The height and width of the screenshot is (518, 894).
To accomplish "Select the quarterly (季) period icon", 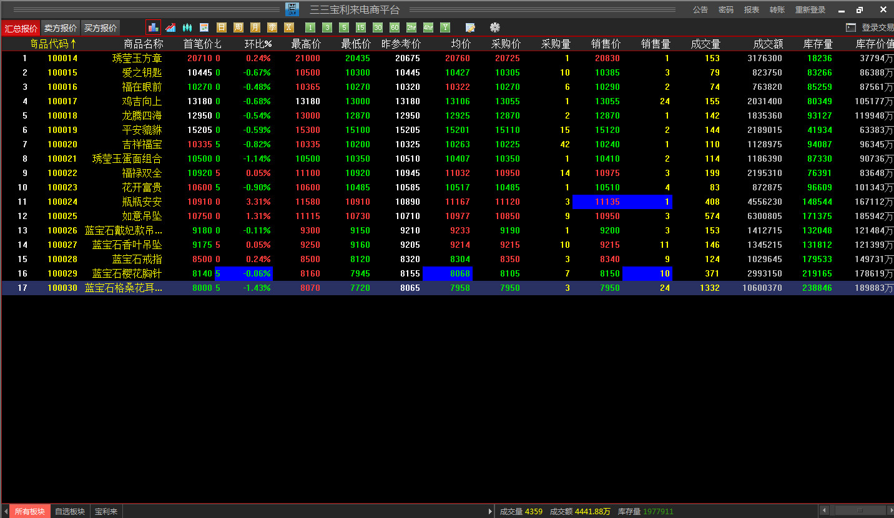I will [272, 27].
